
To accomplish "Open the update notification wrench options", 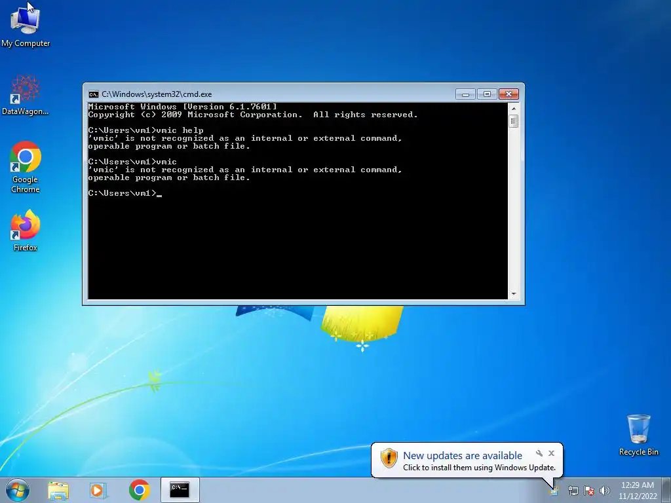I will click(539, 453).
